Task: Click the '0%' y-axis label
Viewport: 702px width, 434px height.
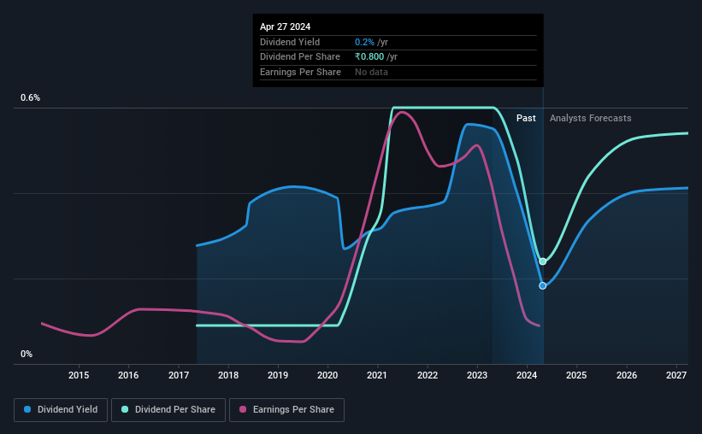Action: click(27, 354)
